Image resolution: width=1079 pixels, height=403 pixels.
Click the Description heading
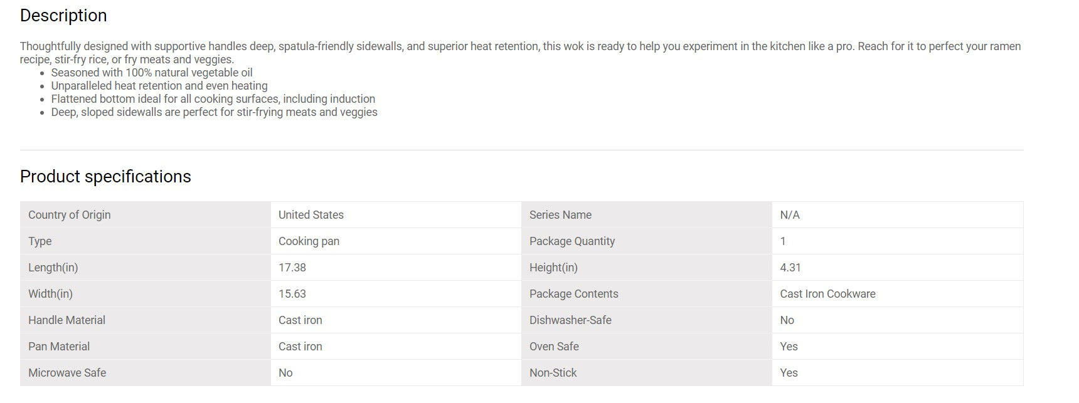[x=63, y=16]
